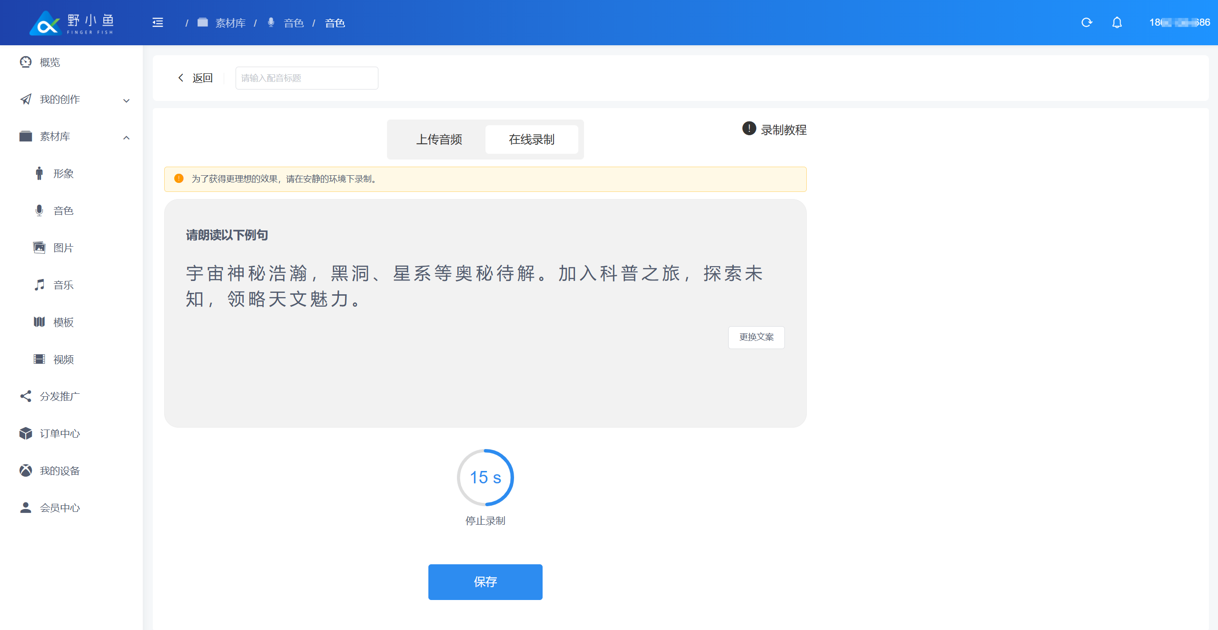Open 图片 picture library item
1218x630 pixels.
click(x=63, y=248)
